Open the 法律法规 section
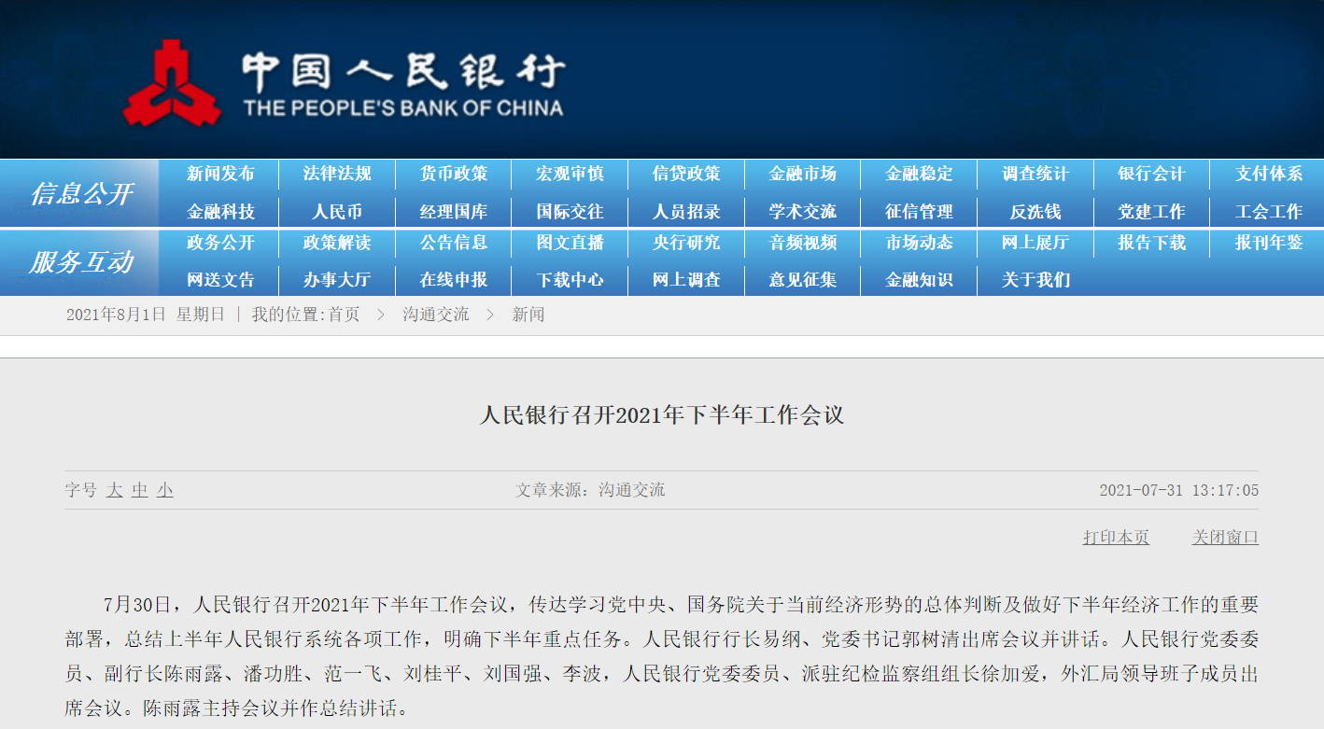The height and width of the screenshot is (729, 1324). point(337,174)
